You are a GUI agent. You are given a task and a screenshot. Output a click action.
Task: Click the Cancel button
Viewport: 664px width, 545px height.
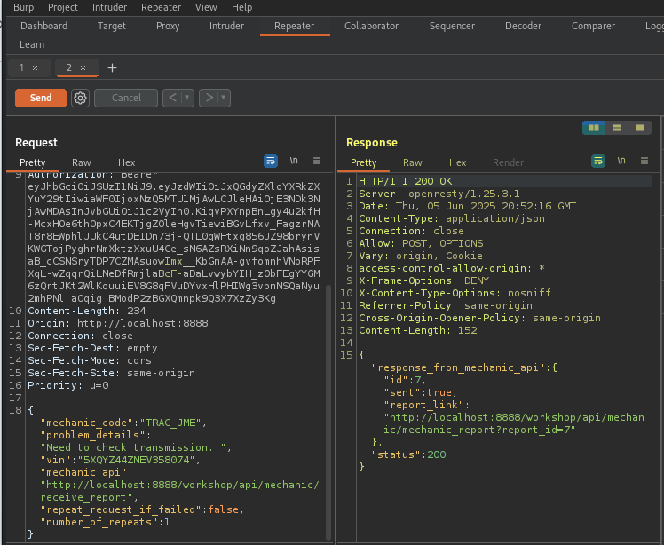(x=126, y=98)
